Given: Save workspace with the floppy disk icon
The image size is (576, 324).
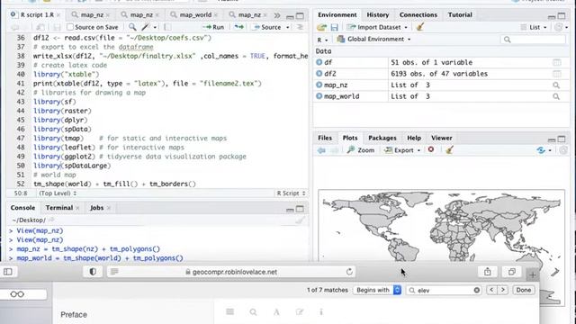Looking at the screenshot, I should pos(334,27).
